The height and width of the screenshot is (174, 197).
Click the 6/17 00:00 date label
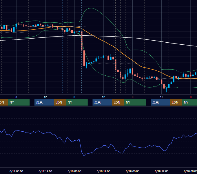tap(16, 171)
